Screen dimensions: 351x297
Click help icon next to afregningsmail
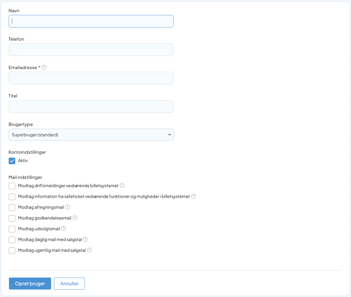pyautogui.click(x=68, y=207)
